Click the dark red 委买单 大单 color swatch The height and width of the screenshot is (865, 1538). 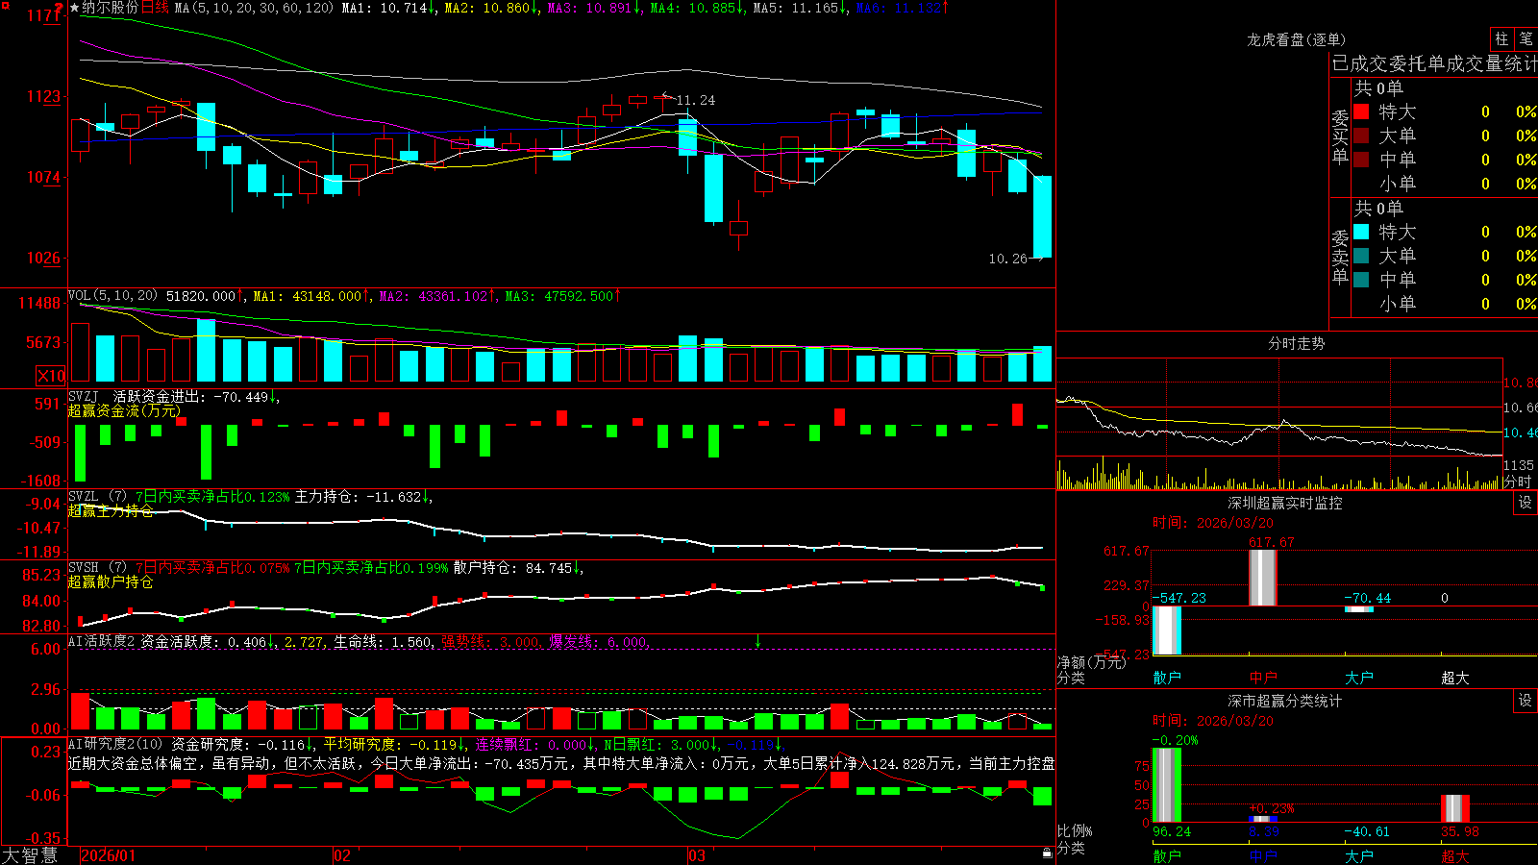(1361, 136)
